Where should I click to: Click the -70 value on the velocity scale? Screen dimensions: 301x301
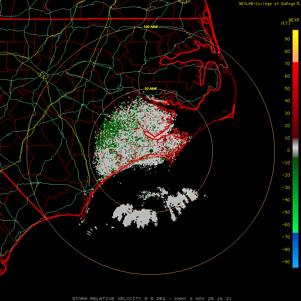(286, 237)
